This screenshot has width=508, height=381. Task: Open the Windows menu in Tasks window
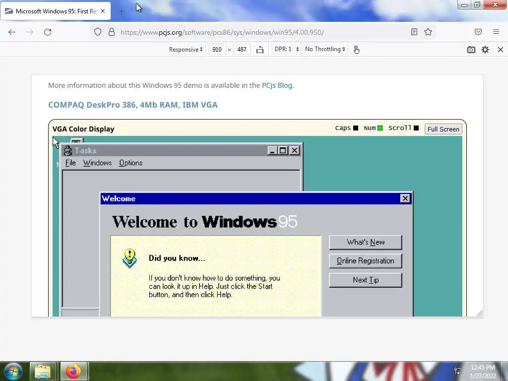click(x=97, y=163)
